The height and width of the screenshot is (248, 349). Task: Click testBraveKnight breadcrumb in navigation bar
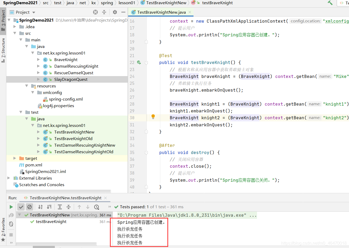tap(217, 3)
